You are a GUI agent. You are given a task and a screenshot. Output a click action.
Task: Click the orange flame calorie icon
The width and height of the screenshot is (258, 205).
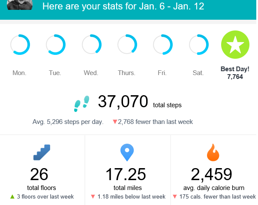(213, 153)
